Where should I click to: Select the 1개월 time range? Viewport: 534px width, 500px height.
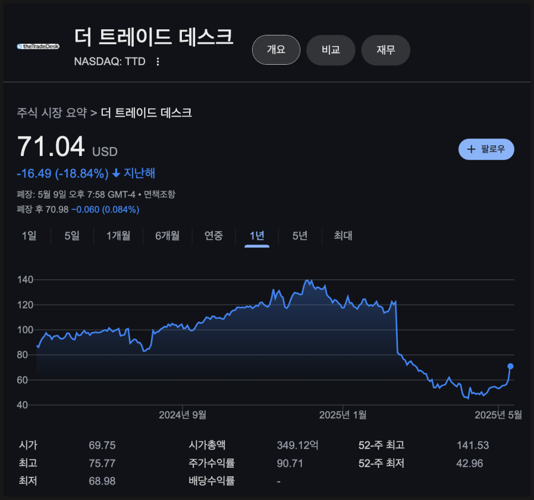pyautogui.click(x=118, y=236)
